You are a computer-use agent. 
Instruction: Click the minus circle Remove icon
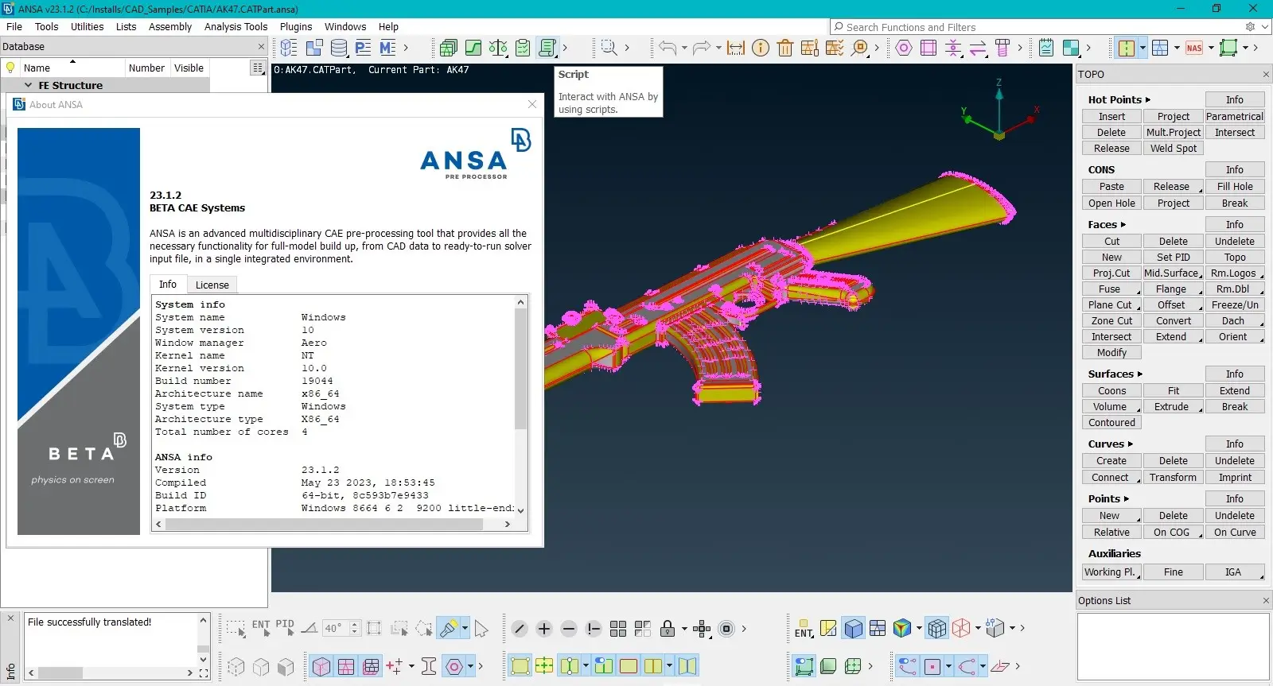(569, 629)
